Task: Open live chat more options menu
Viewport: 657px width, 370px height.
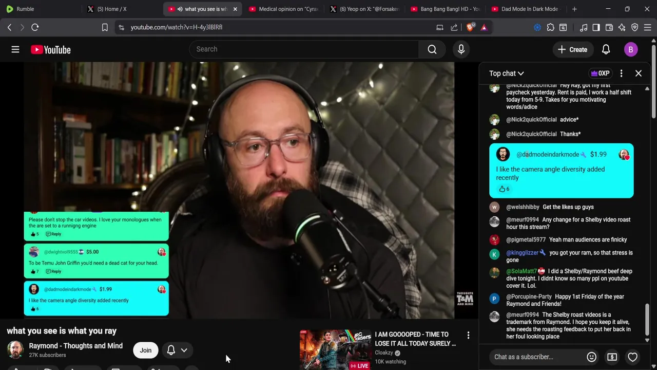Action: pos(621,73)
